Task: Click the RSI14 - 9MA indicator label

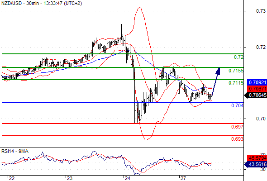Action: (x=15, y=151)
